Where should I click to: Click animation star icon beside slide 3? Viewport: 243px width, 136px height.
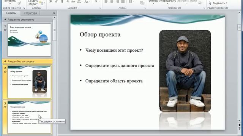5,107
